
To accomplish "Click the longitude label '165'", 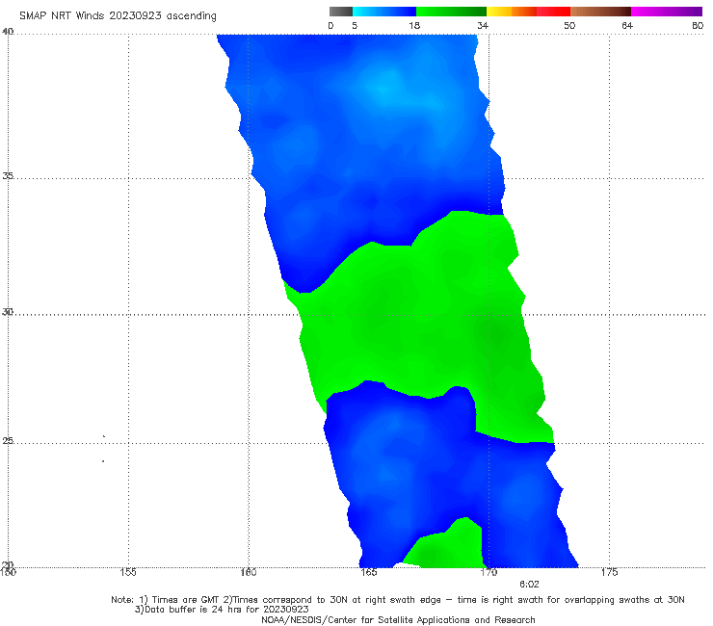I will point(368,572).
